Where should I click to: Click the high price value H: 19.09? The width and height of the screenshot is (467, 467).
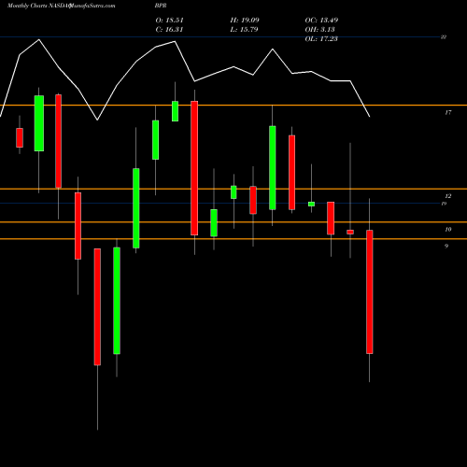pyautogui.click(x=245, y=21)
